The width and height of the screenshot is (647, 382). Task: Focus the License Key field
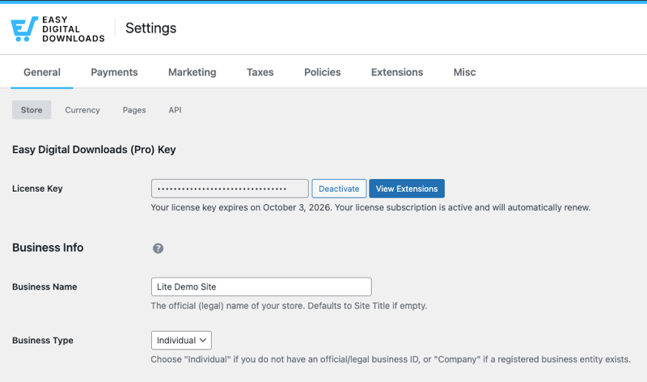coord(230,189)
